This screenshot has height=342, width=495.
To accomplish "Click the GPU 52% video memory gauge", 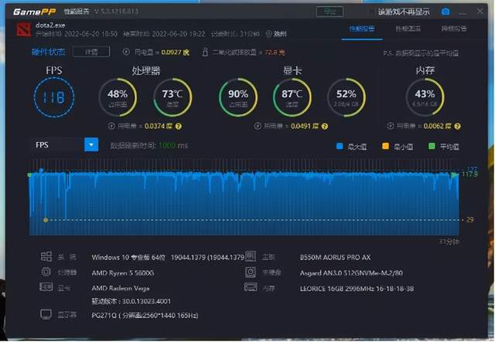I will click(x=346, y=97).
